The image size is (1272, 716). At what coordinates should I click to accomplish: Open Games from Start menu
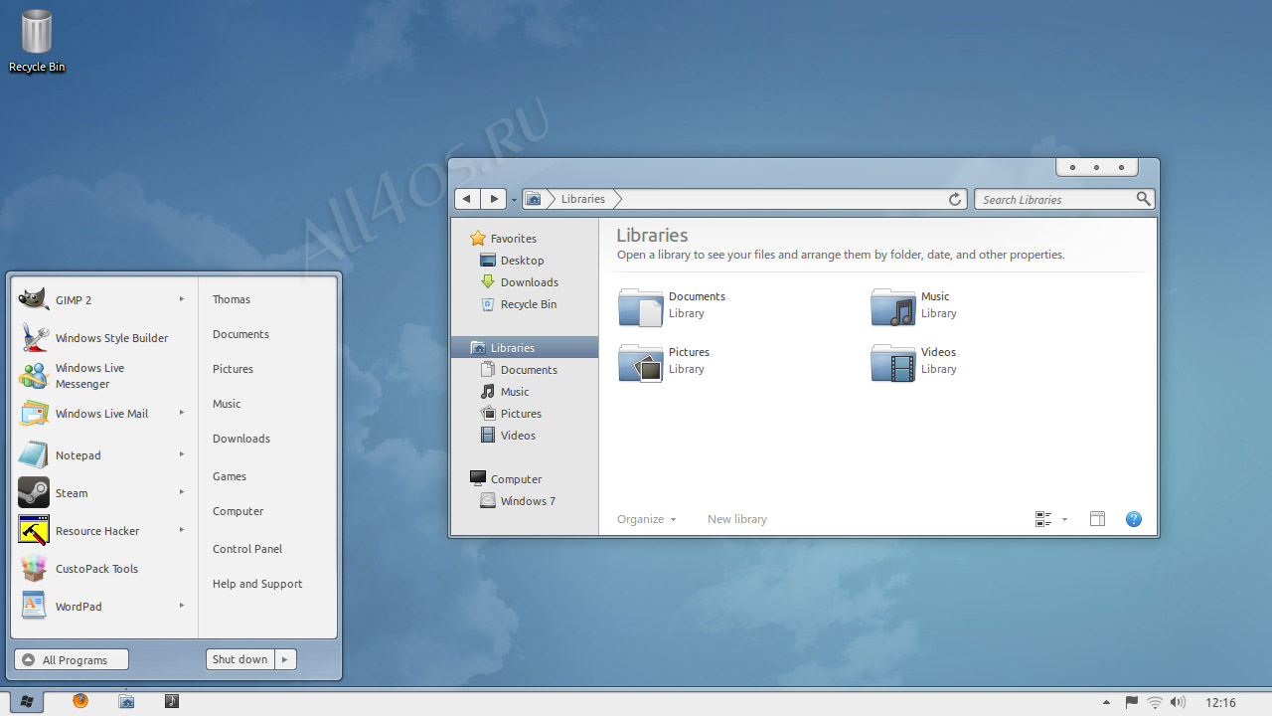[230, 476]
